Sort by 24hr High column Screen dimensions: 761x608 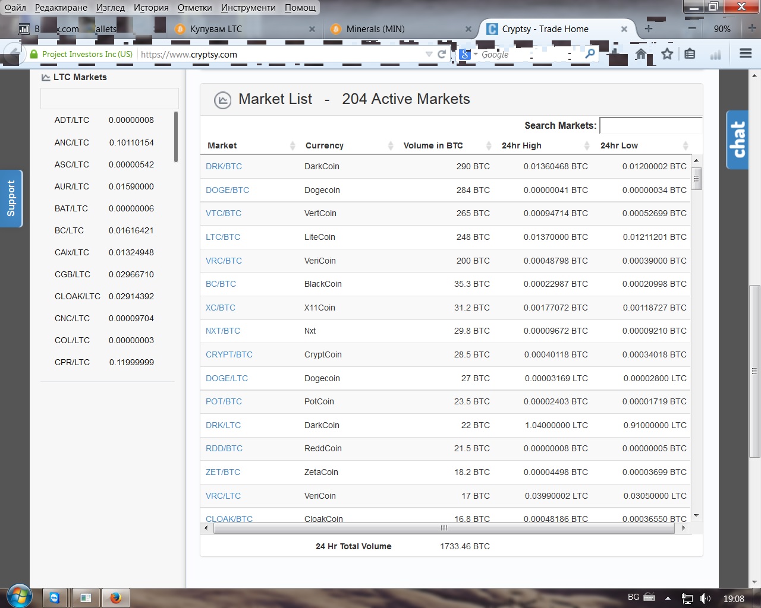(545, 145)
